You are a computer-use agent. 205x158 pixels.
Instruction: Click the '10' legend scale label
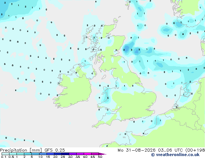tap(40, 157)
